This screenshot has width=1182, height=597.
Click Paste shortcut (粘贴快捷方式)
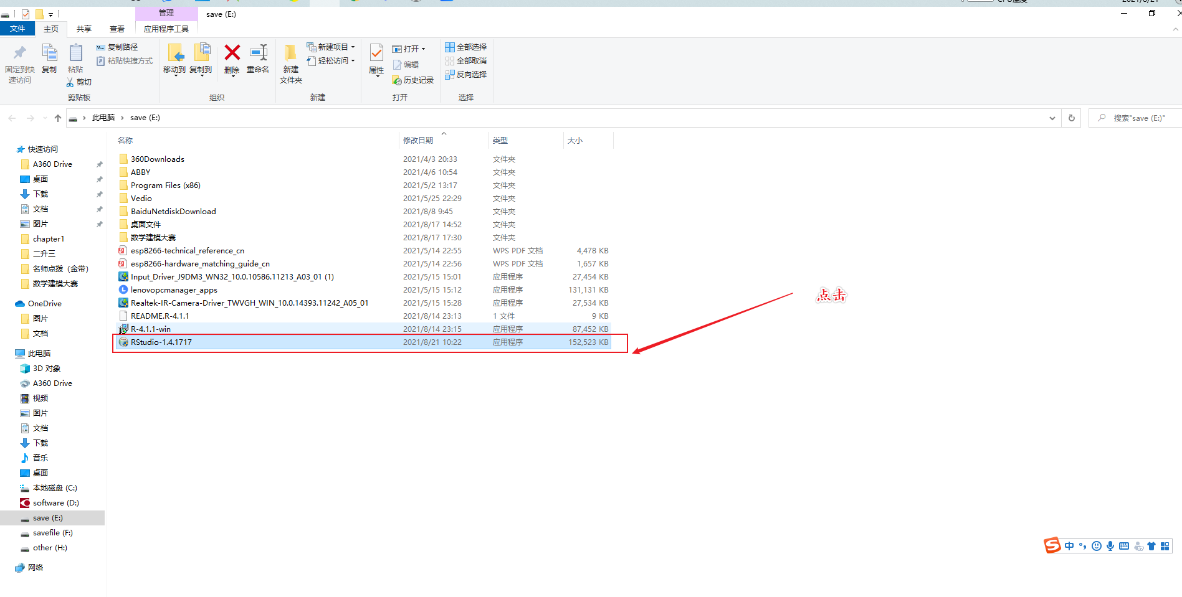pos(125,61)
